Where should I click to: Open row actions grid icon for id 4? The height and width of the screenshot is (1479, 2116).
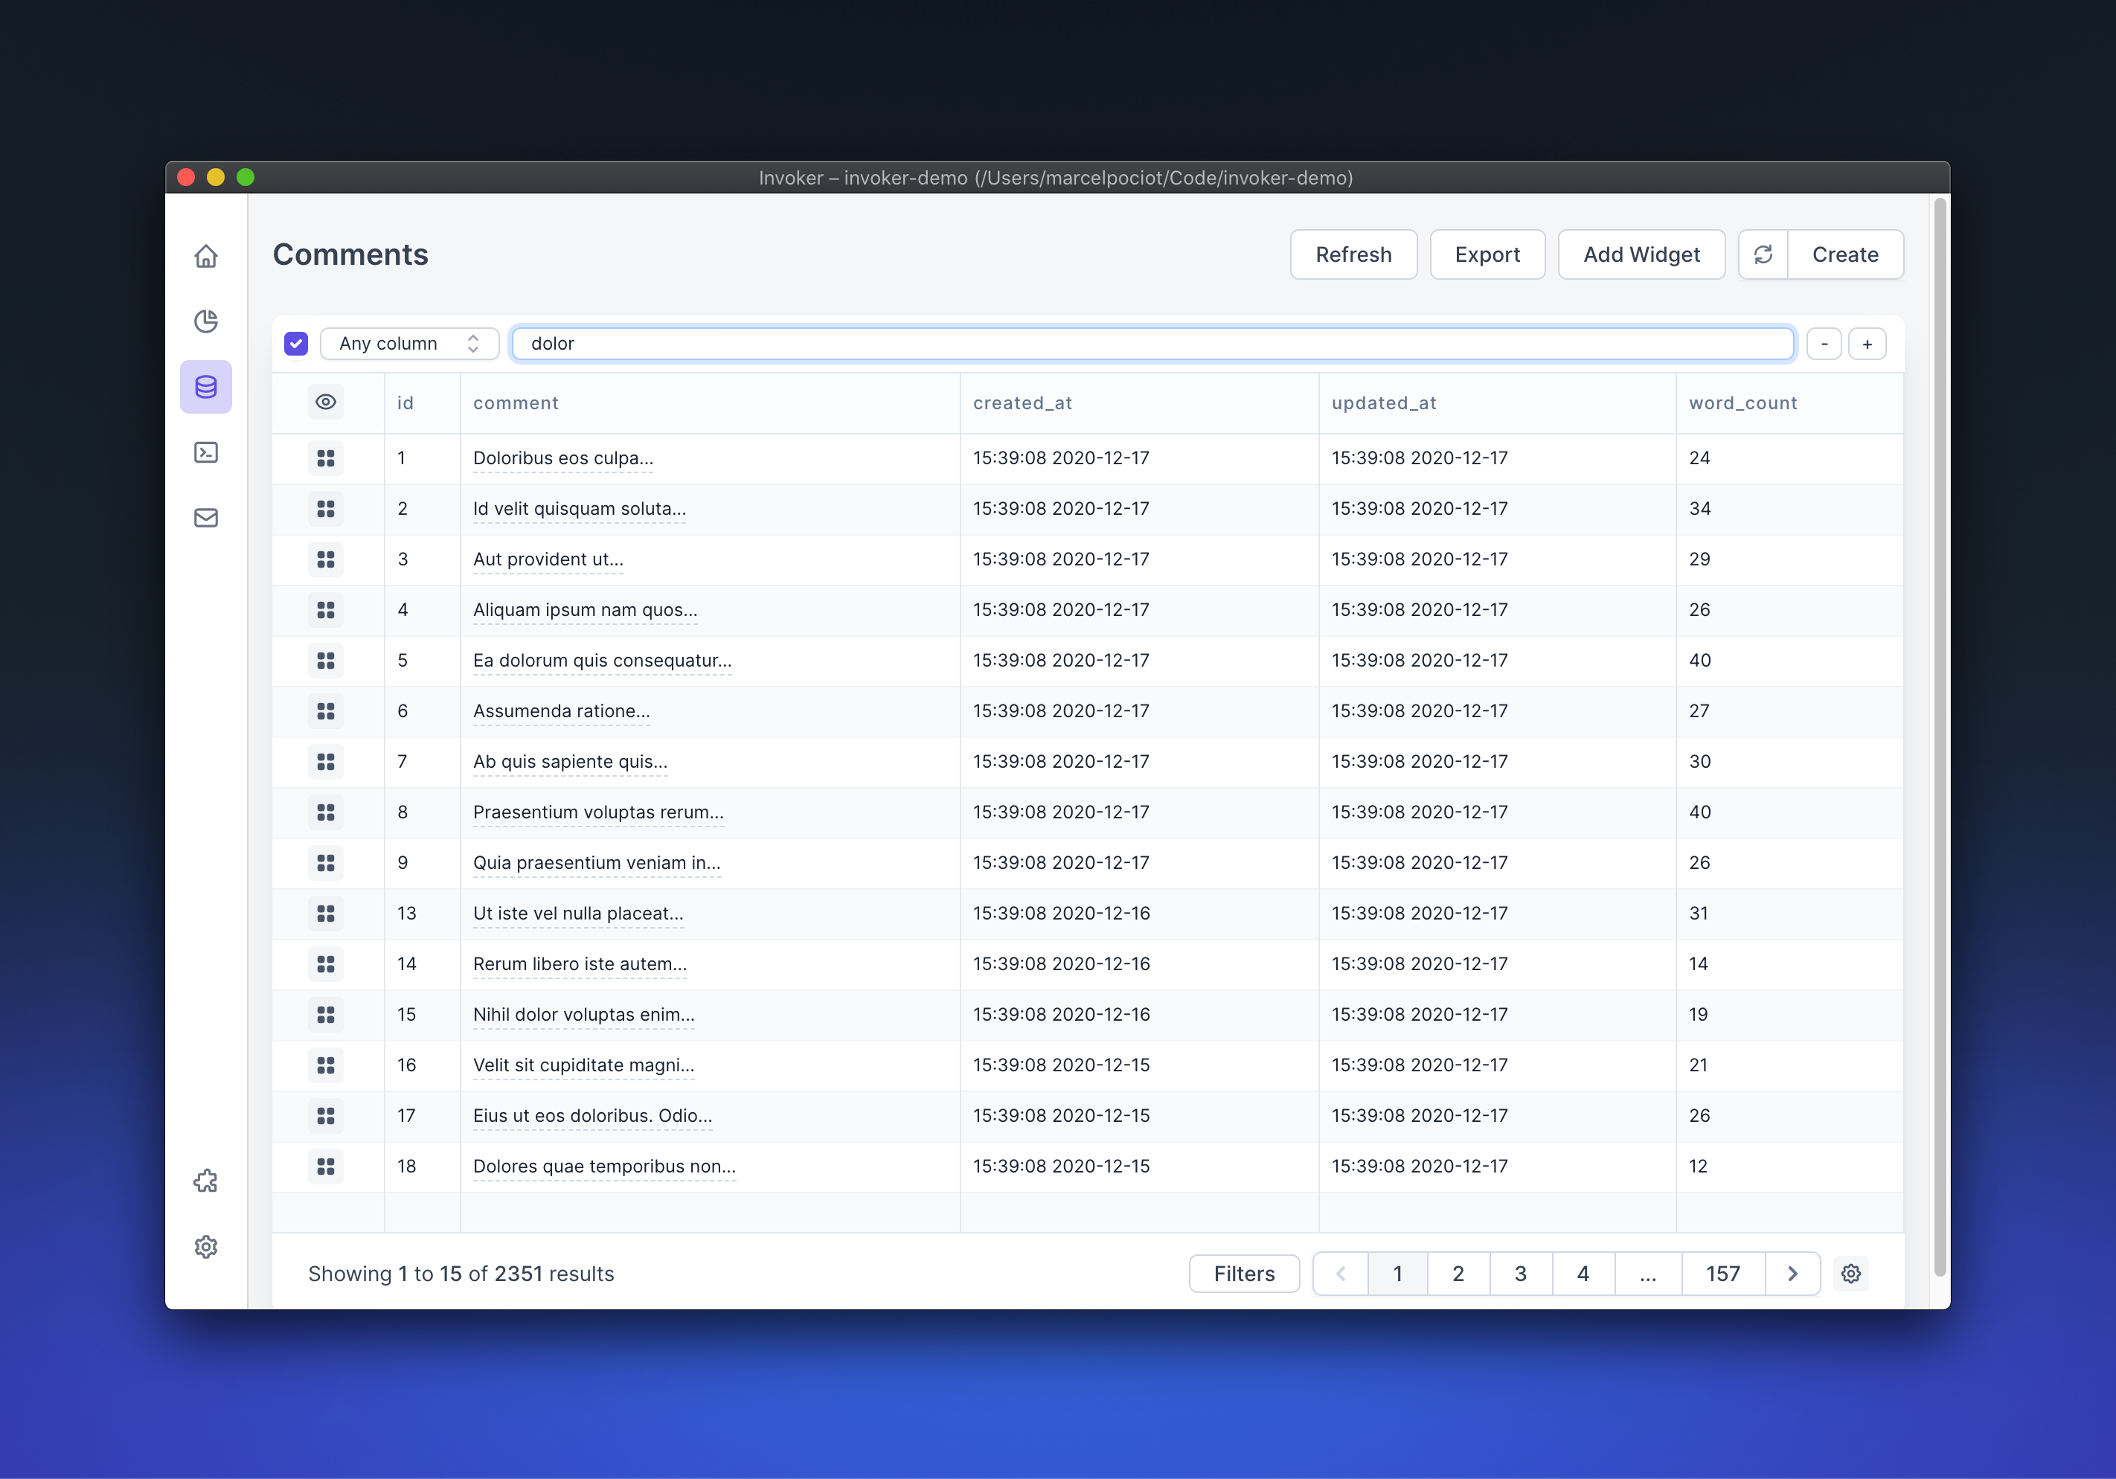[x=325, y=610]
